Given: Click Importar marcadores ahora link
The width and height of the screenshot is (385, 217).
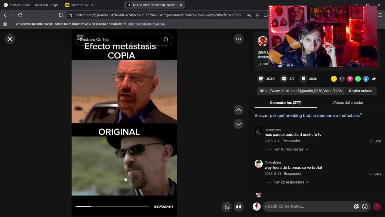Looking at the screenshot, I should 146,24.
